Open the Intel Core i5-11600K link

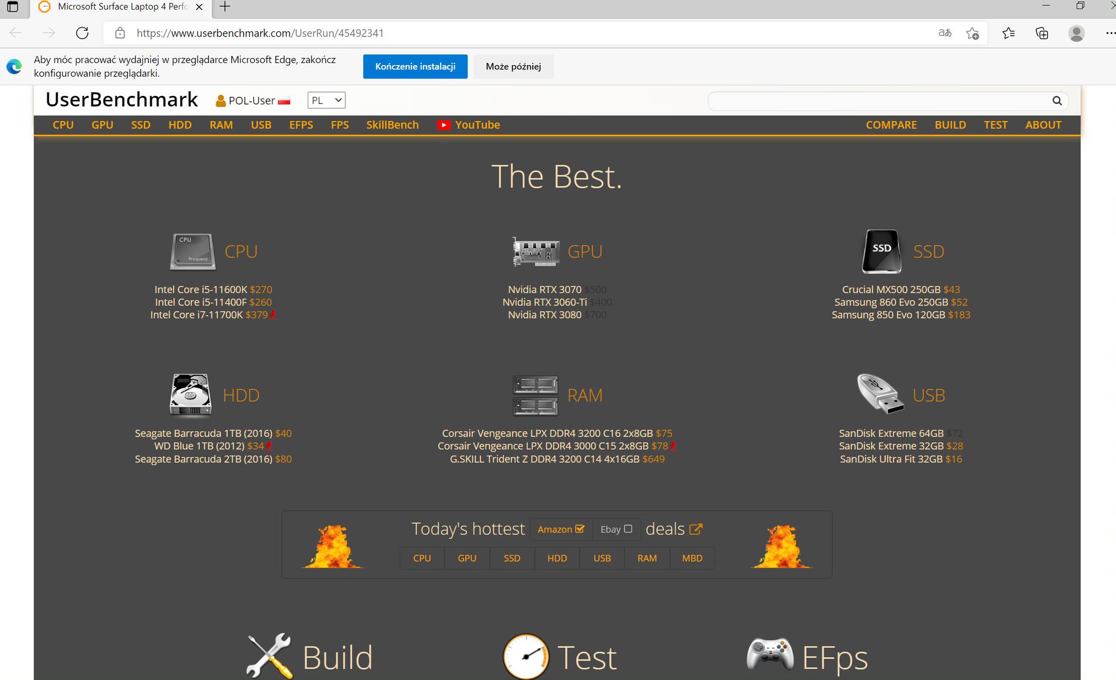[201, 289]
